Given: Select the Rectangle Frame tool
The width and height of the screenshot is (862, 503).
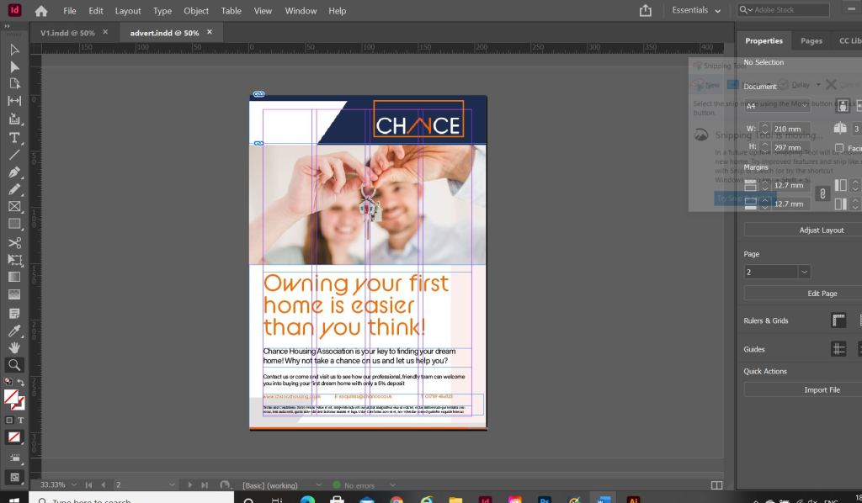Looking at the screenshot, I should tap(14, 206).
